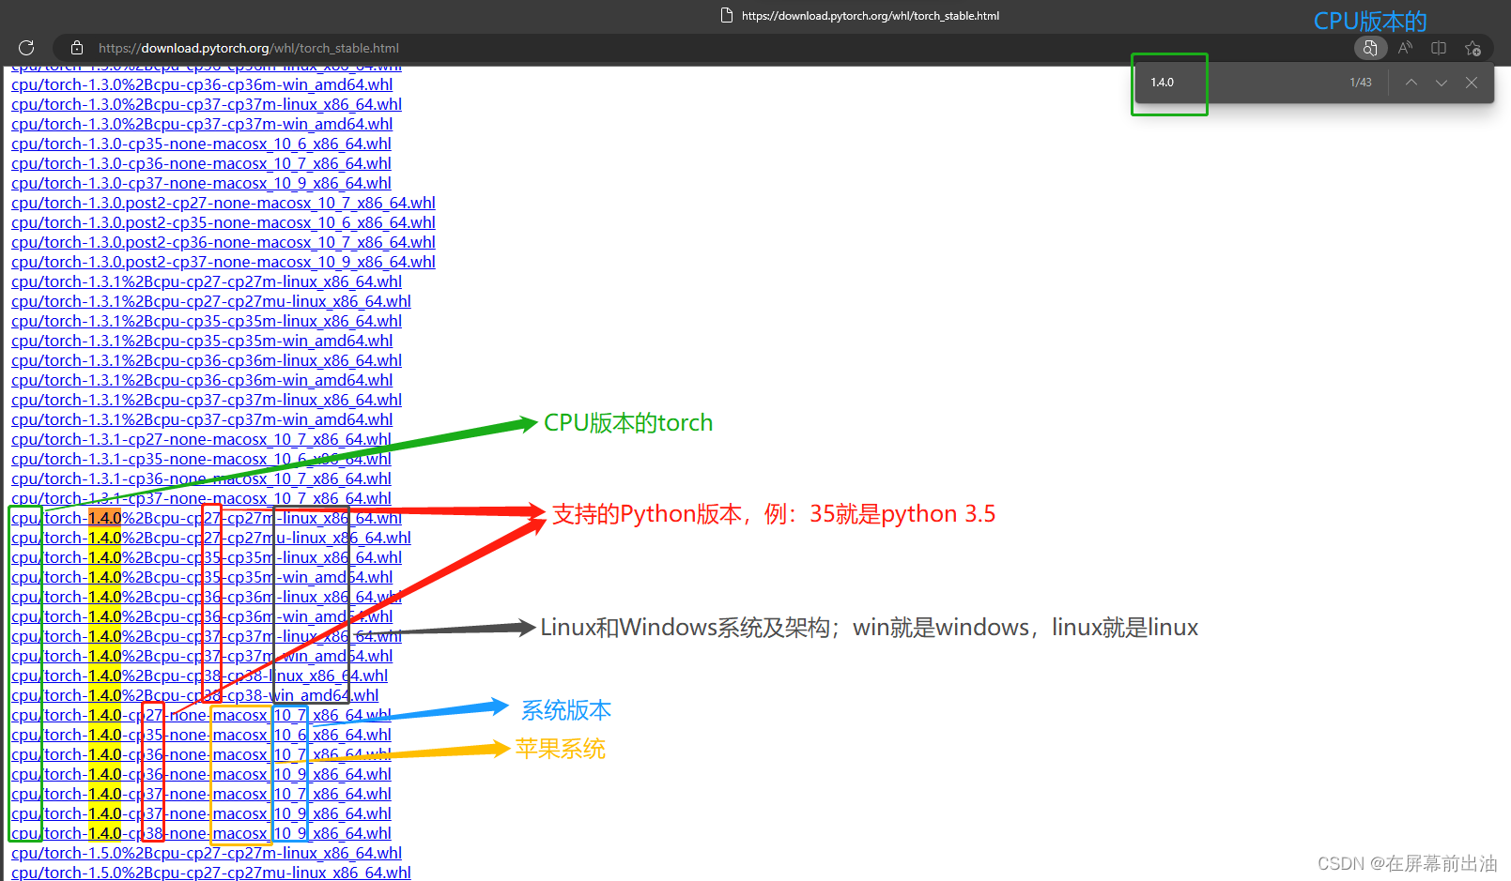Viewport: 1511px width, 881px height.
Task: Open torch-1.3.0 cp36 win_amd64 wheel link
Action: 202,84
